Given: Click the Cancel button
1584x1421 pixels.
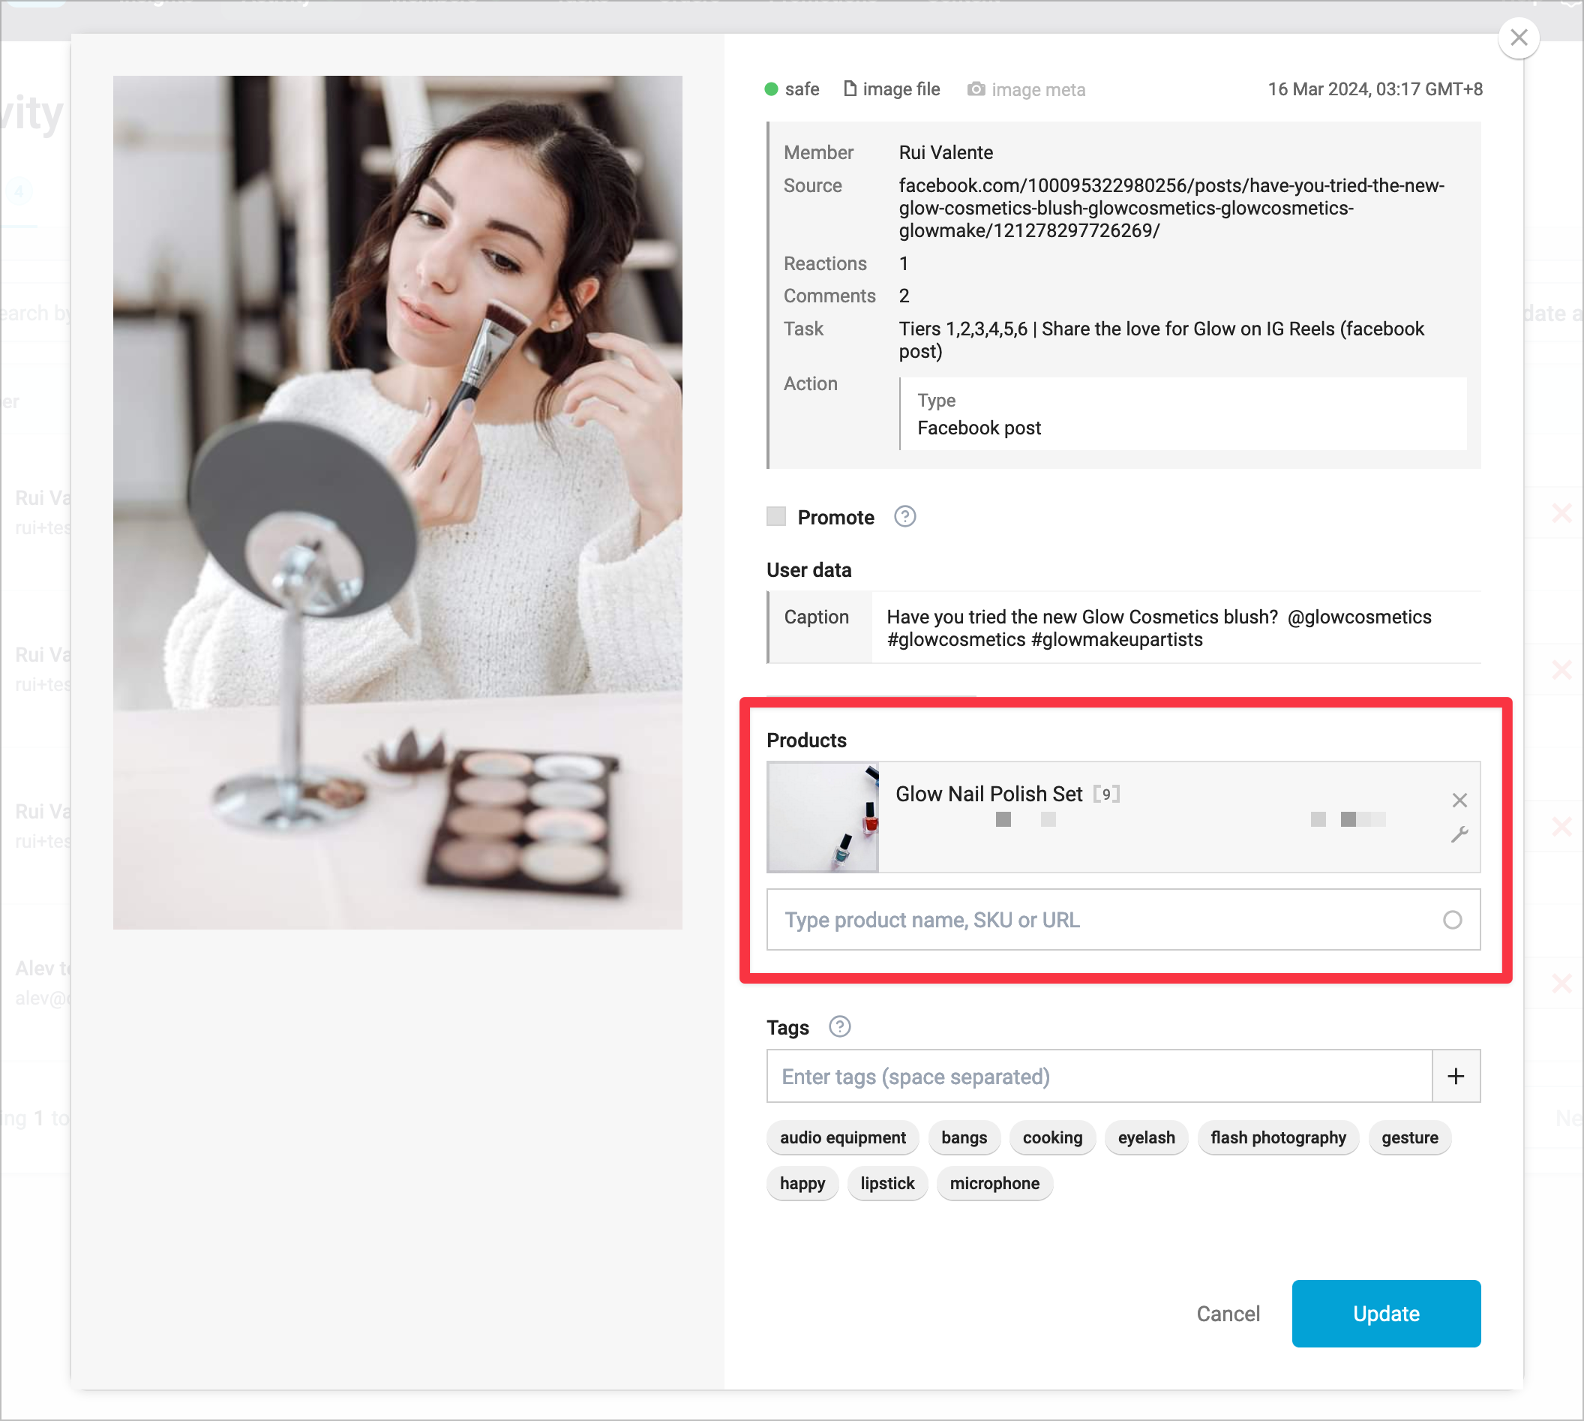Looking at the screenshot, I should (1228, 1314).
